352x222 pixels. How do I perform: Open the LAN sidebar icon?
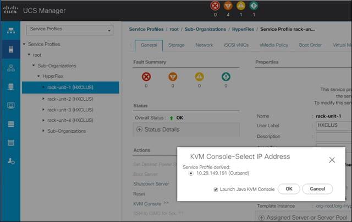(11, 68)
